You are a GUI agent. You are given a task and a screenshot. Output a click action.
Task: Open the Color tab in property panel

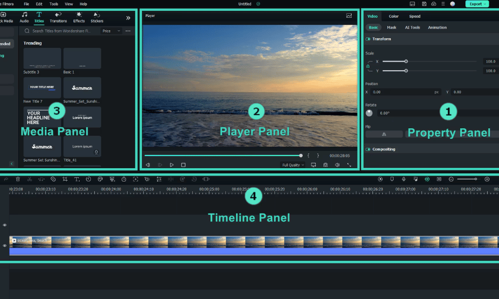coord(393,16)
